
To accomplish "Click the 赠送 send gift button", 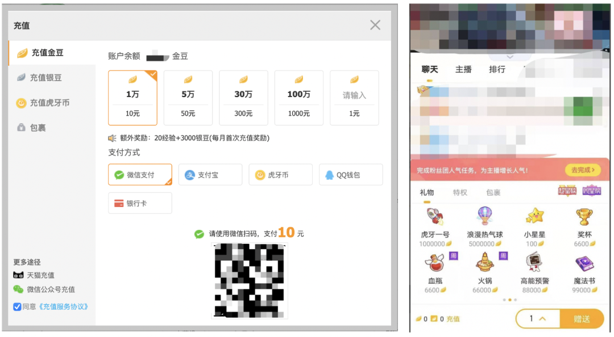I will (x=582, y=319).
